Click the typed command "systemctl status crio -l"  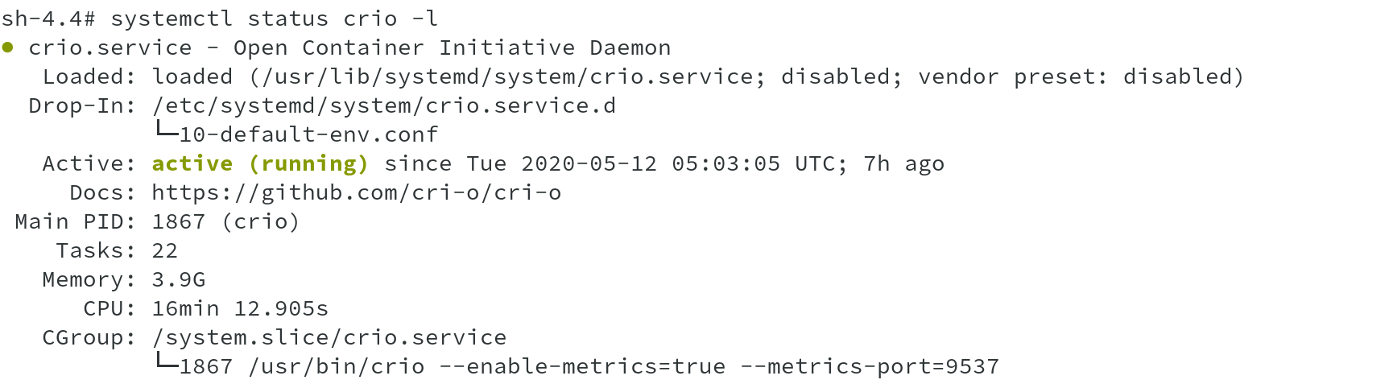point(274,19)
